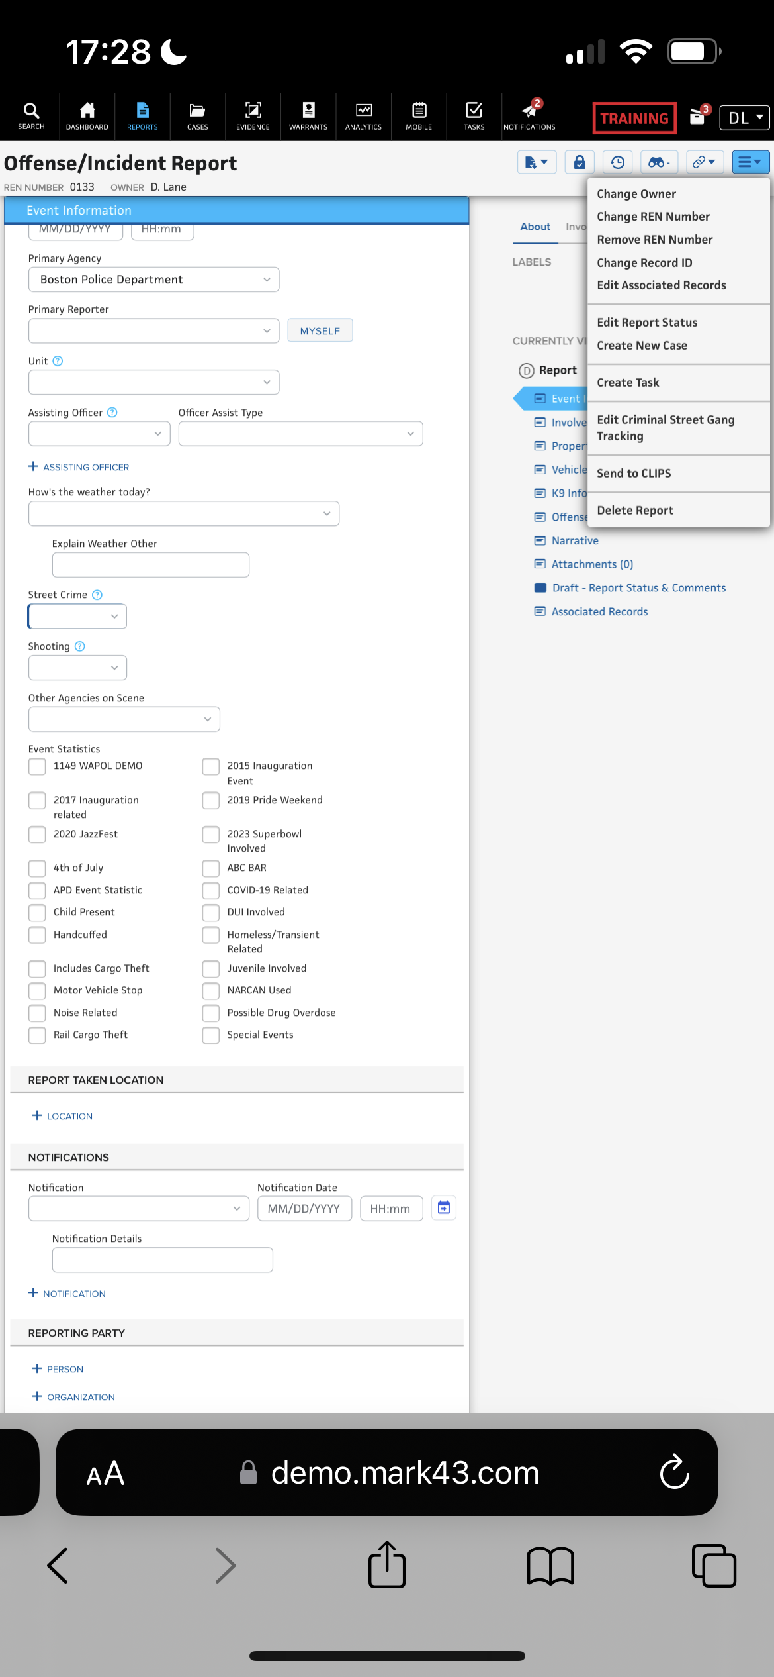Click the Shooting help icon

[x=80, y=646]
